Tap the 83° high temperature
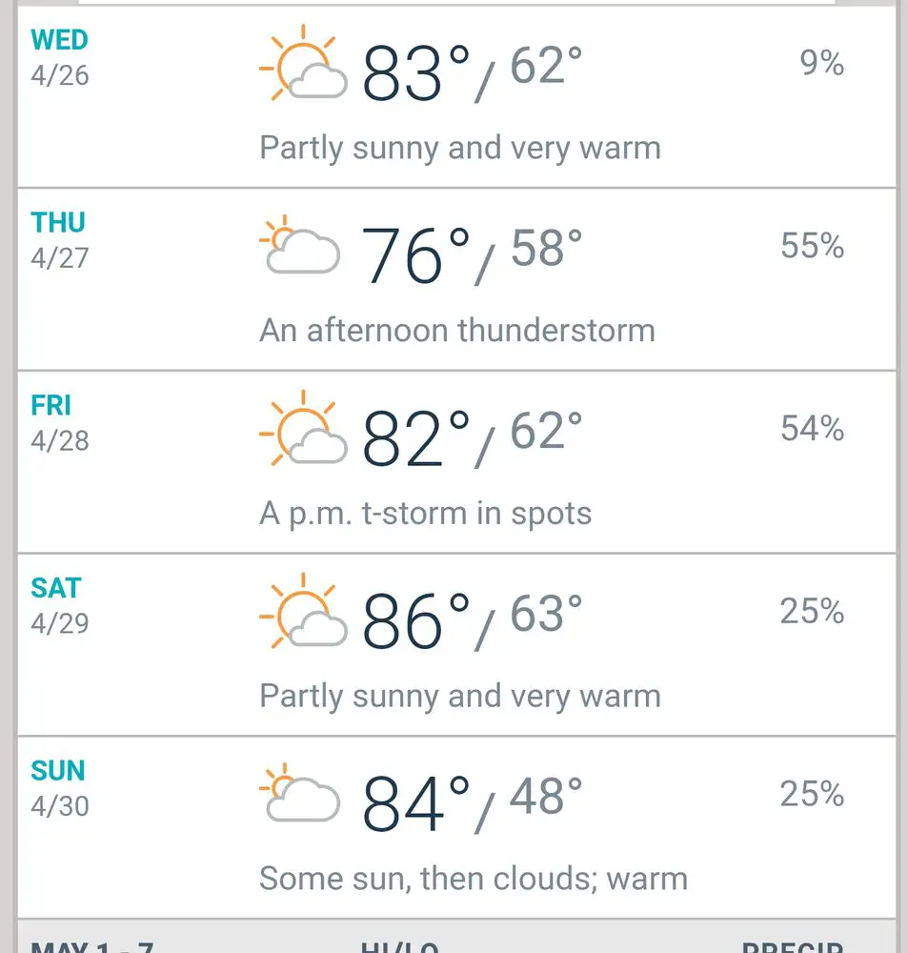 pyautogui.click(x=416, y=72)
